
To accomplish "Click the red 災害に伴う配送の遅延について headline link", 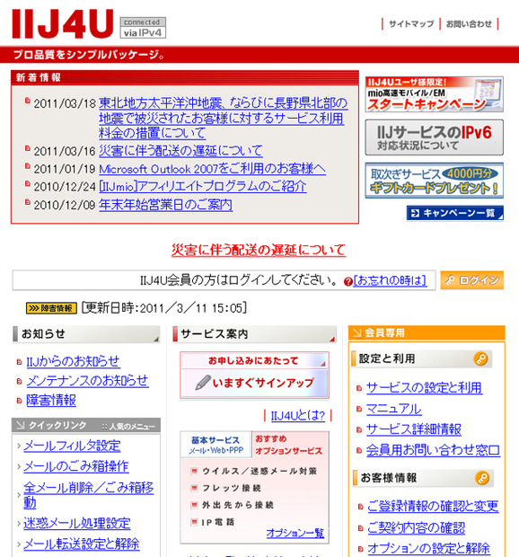I will click(x=259, y=250).
